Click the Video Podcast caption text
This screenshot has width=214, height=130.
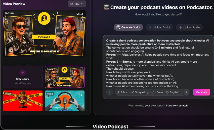point(110,126)
